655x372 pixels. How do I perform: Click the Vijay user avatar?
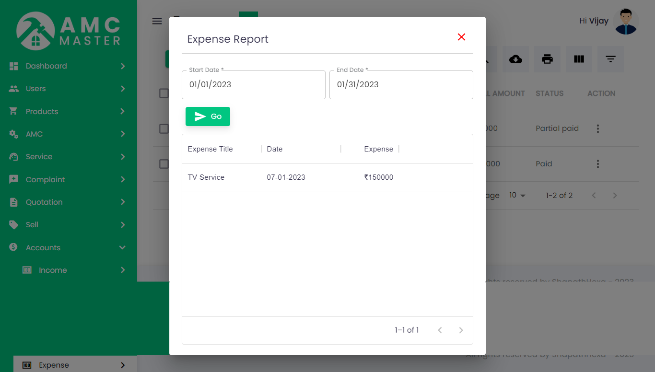[x=626, y=22]
